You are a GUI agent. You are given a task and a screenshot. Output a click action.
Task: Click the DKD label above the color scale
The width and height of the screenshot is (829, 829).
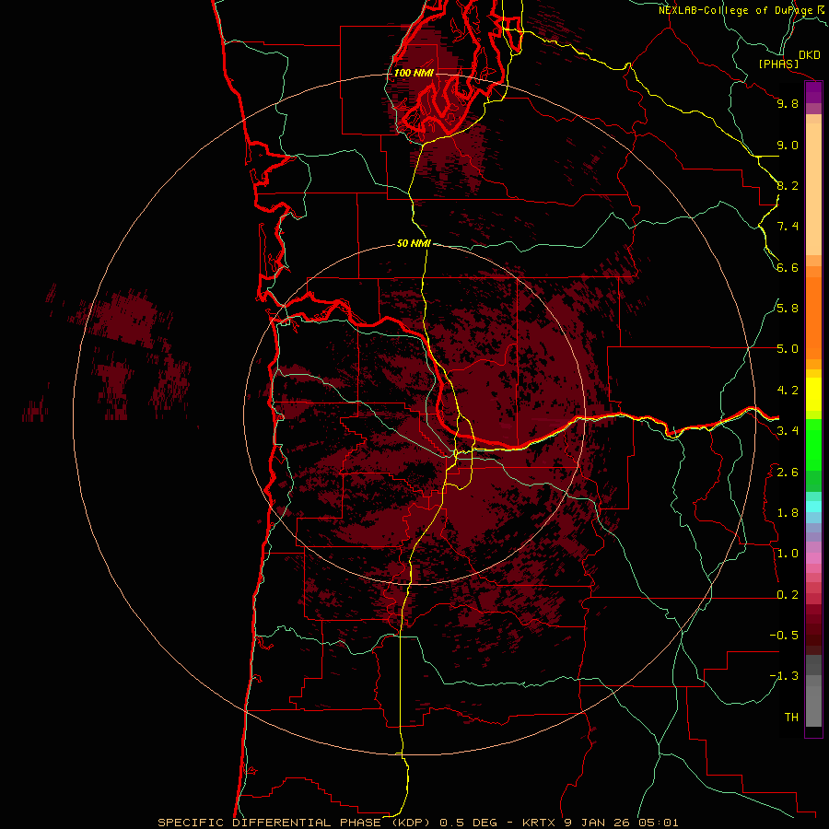click(809, 55)
